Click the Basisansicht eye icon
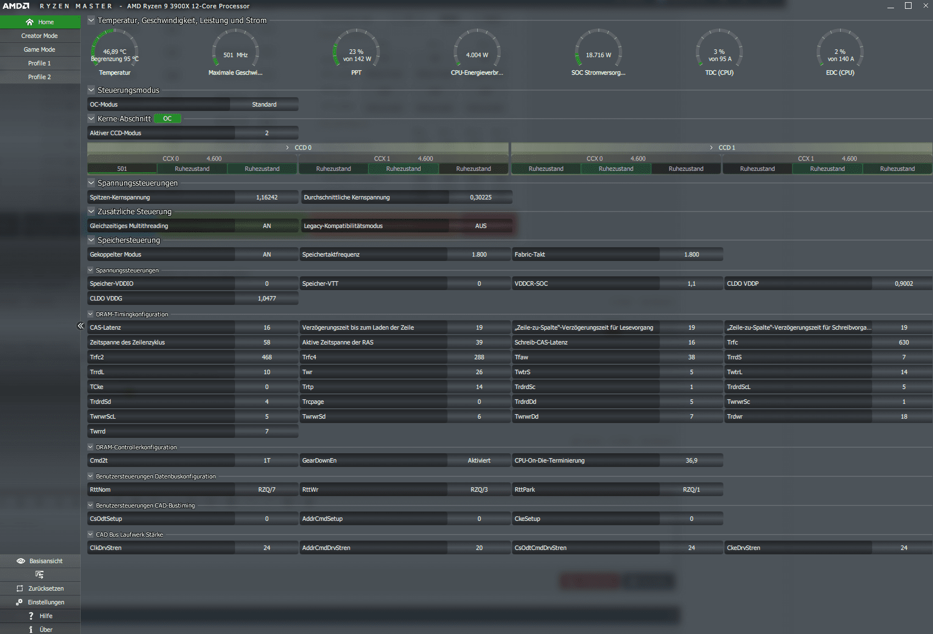Screen dimensions: 933x634 coord(21,561)
